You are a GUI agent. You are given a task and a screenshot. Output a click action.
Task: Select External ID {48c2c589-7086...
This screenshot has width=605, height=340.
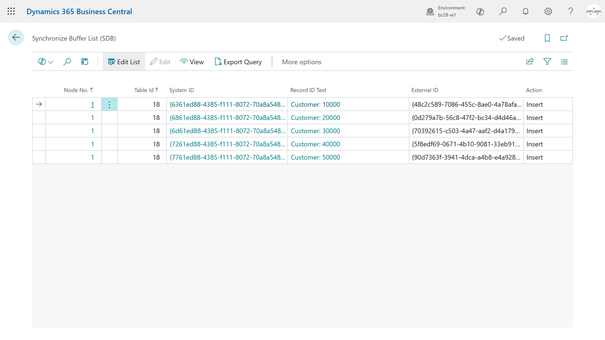[x=466, y=104]
